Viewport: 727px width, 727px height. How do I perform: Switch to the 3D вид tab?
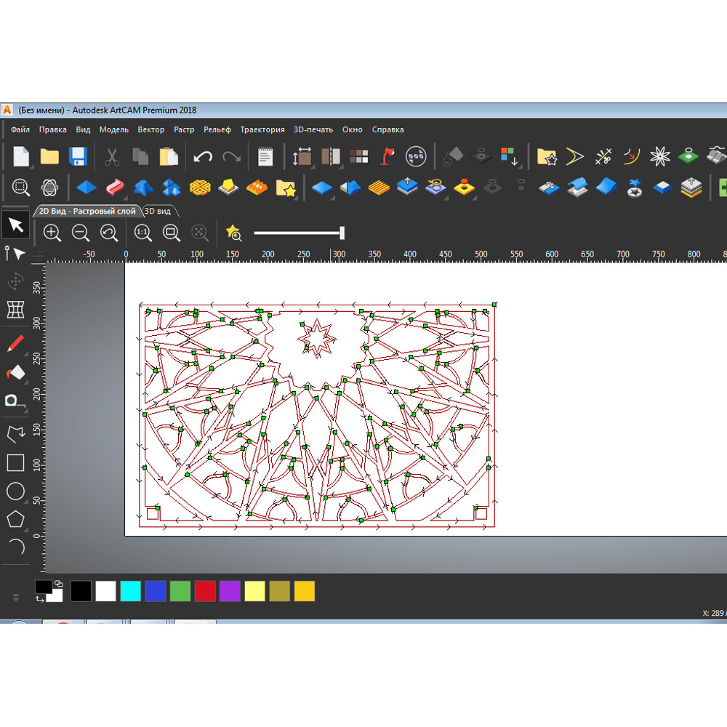pos(158,211)
